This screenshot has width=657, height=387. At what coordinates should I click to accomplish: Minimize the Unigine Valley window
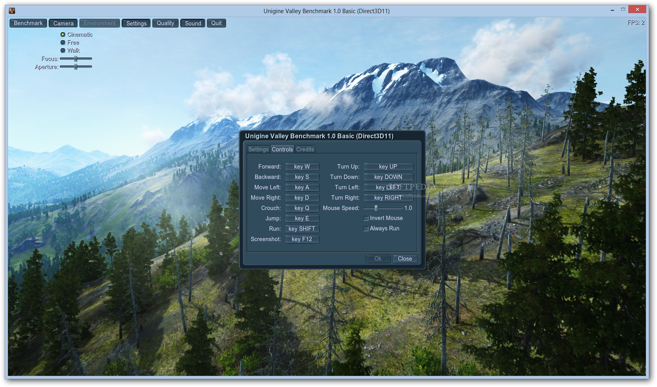click(x=612, y=10)
